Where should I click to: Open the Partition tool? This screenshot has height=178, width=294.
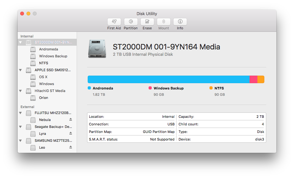click(x=131, y=22)
